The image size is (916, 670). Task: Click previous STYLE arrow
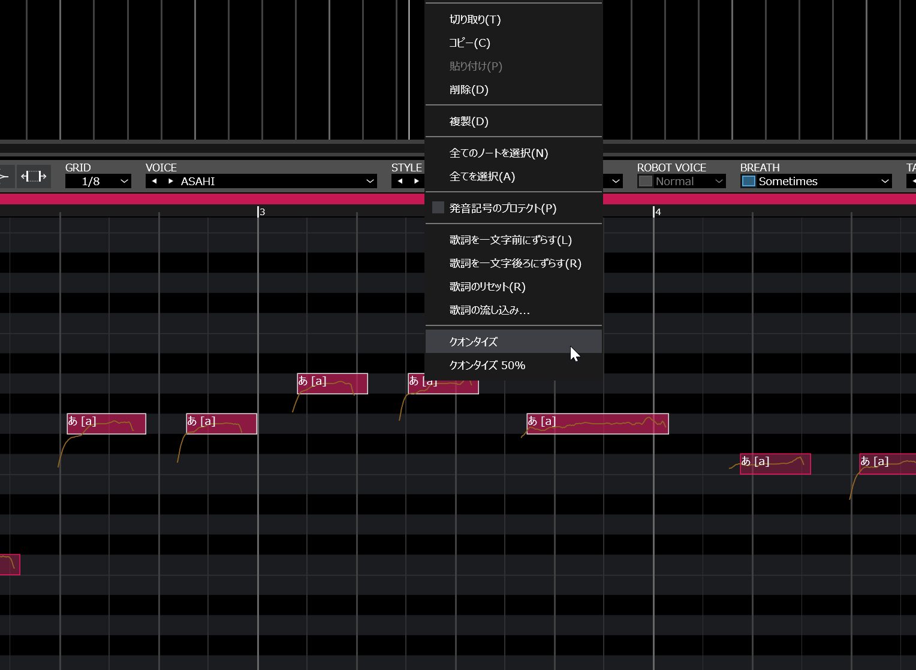pyautogui.click(x=400, y=181)
